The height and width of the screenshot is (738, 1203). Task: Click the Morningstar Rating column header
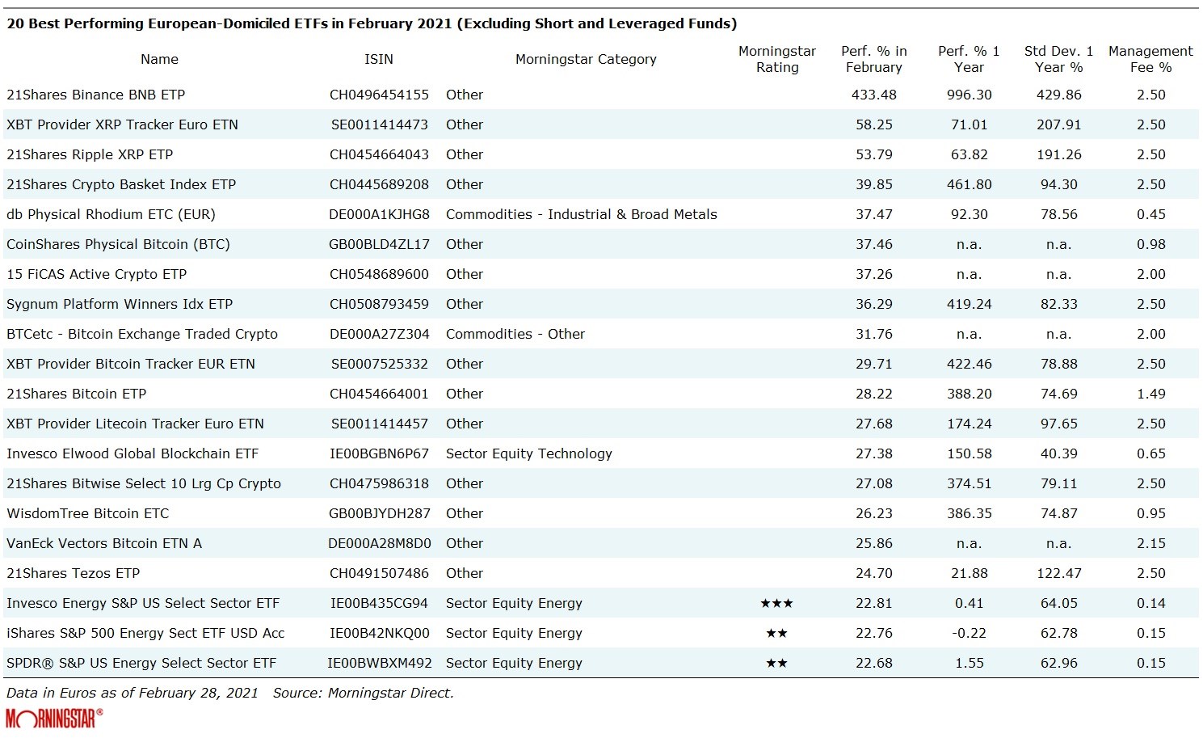click(776, 59)
